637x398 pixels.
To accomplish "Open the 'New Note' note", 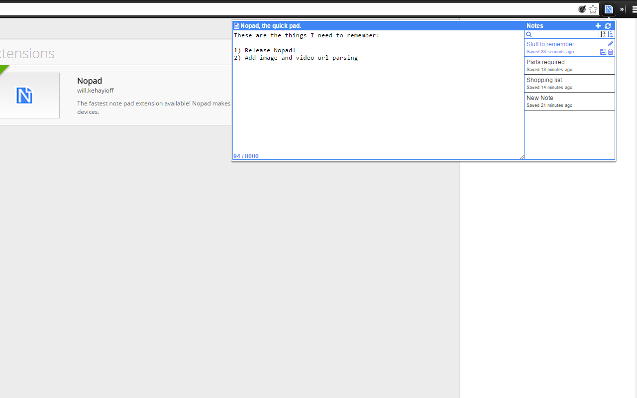I will tap(569, 101).
